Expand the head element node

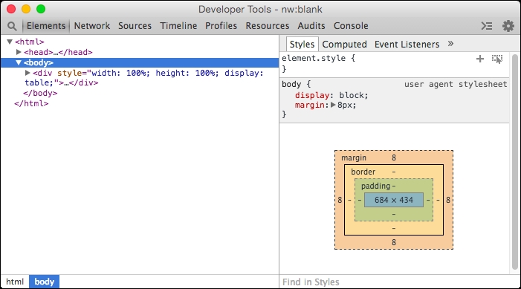pos(19,52)
